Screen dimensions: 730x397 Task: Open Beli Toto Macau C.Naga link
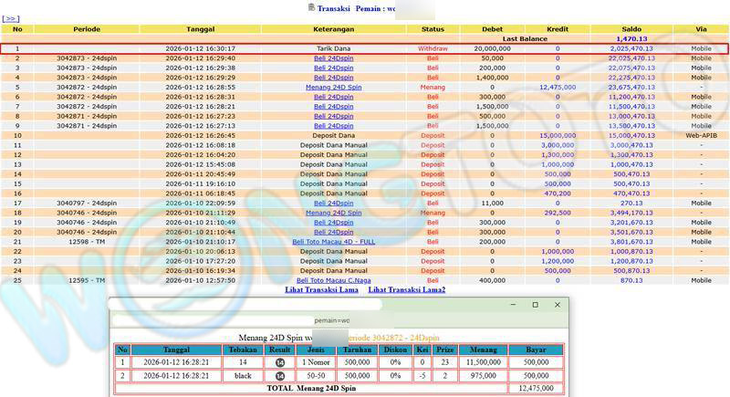(332, 280)
